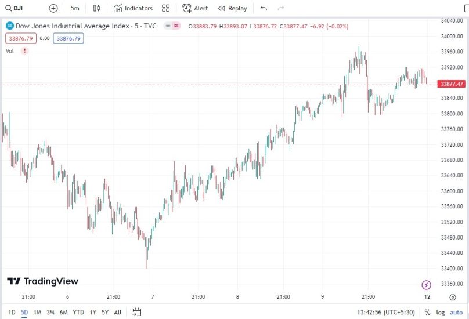
Task: Toggle the auto scale option
Action: coord(456,312)
